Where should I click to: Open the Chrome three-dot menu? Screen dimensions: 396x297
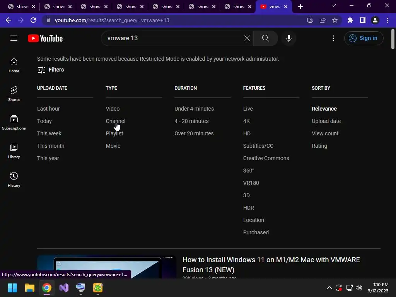click(387, 20)
